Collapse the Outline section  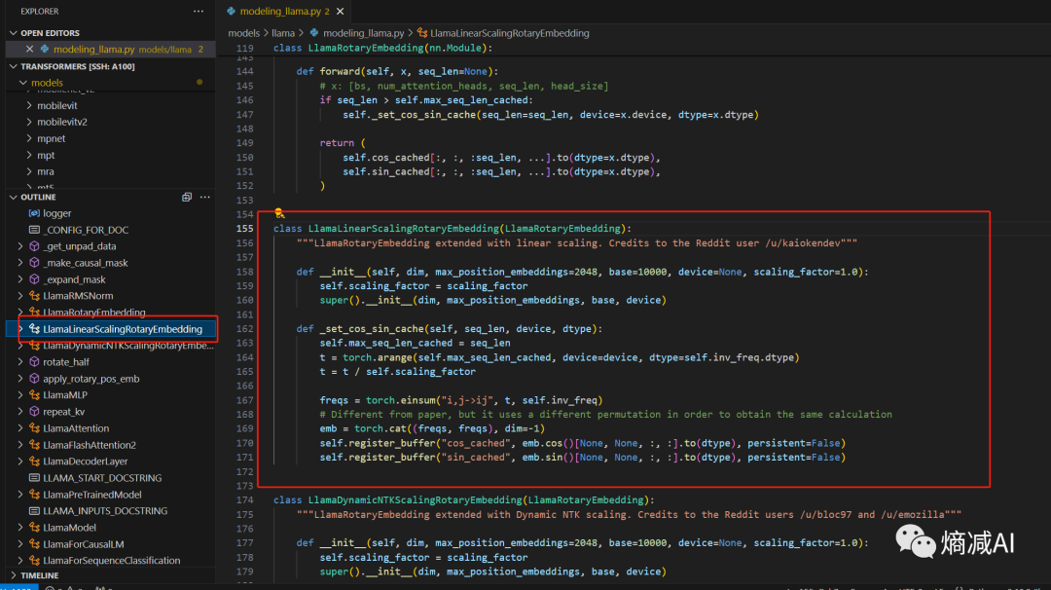(14, 197)
